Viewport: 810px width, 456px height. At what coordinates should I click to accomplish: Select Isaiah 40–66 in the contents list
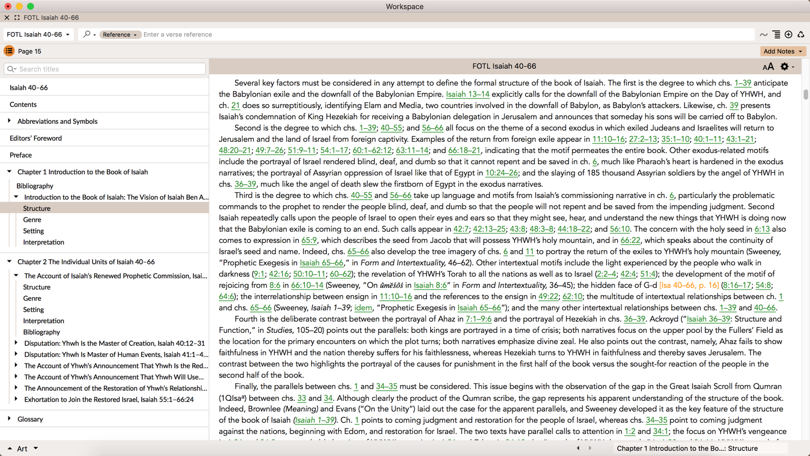[x=29, y=88]
